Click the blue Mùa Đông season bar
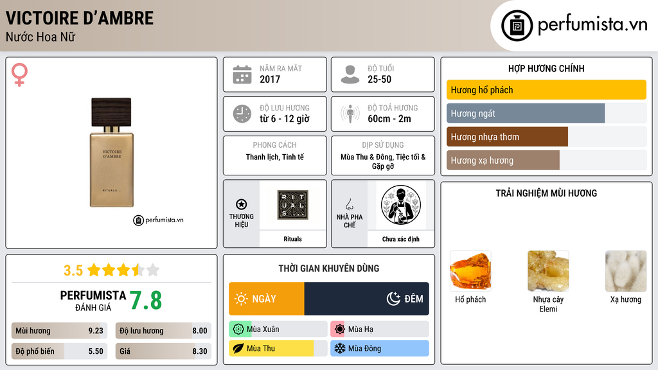This screenshot has width=658, height=370. coord(380,348)
